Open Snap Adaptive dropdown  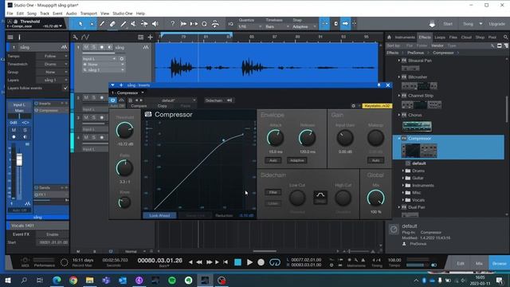pos(304,26)
